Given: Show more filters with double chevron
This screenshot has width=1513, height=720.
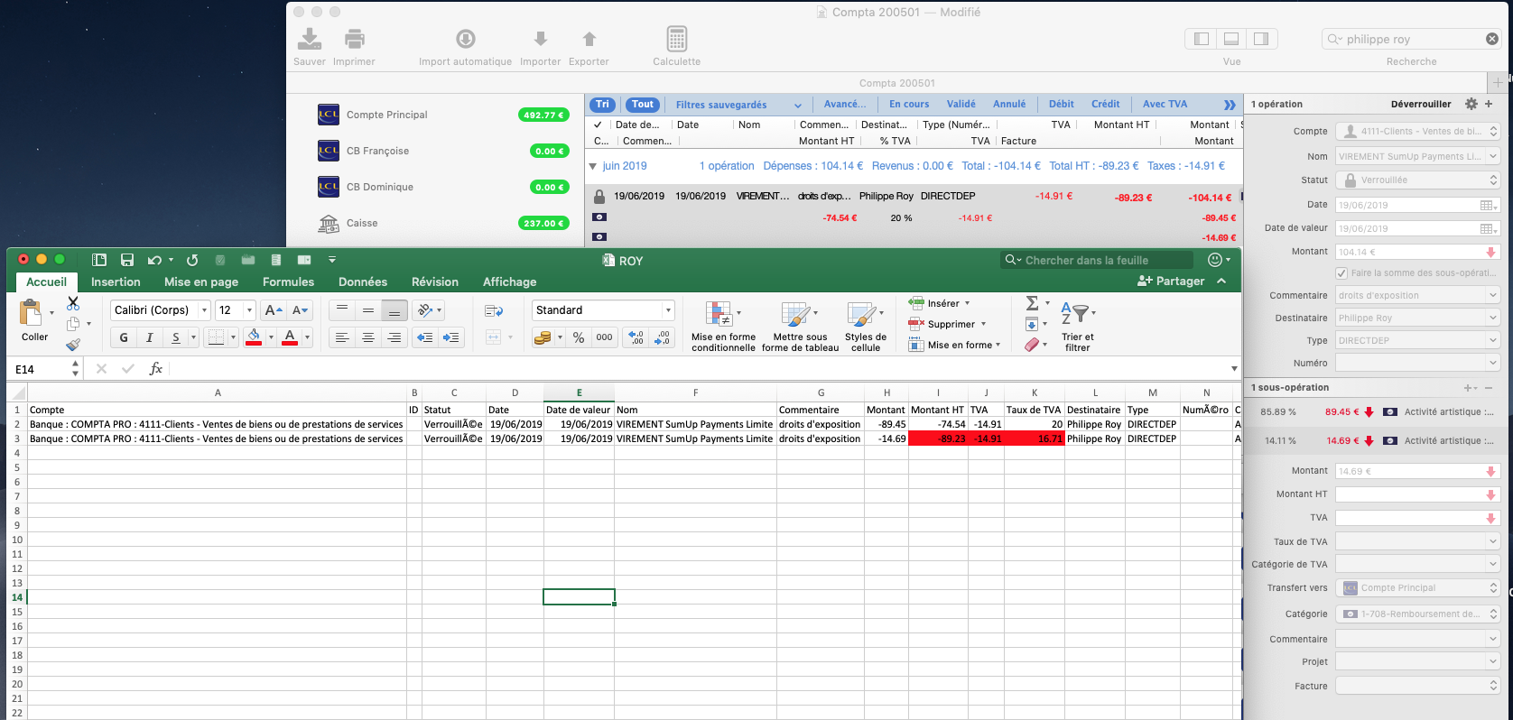Looking at the screenshot, I should click(1230, 105).
